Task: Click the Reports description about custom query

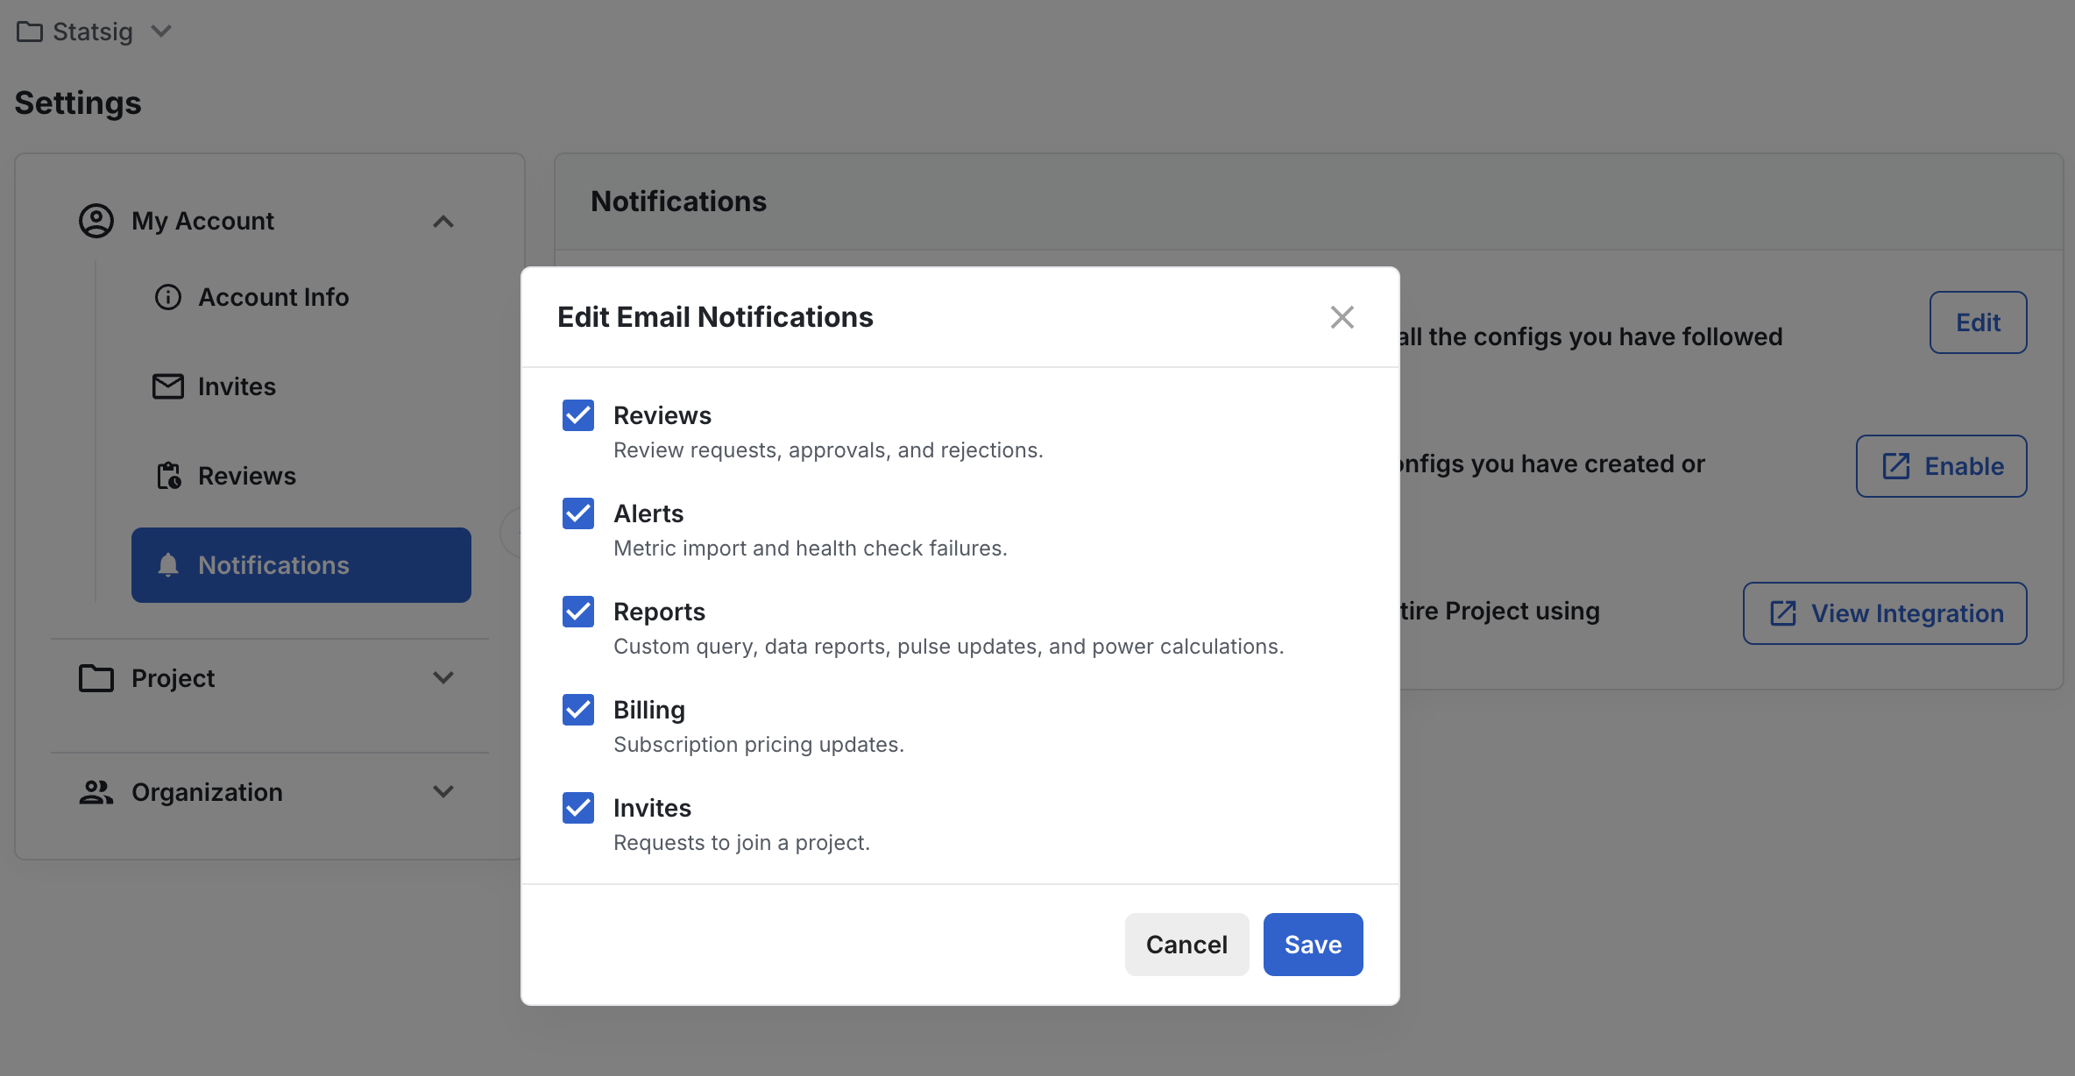Action: 949,647
